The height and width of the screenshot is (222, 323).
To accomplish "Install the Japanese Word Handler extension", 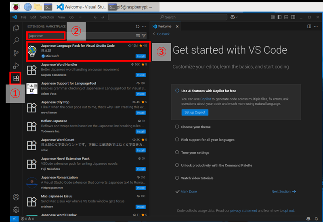I will coord(141,75).
